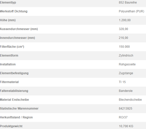The width and height of the screenshot is (146, 129).
Task: Select the Blechendscheibe value
Action: click(x=130, y=100)
